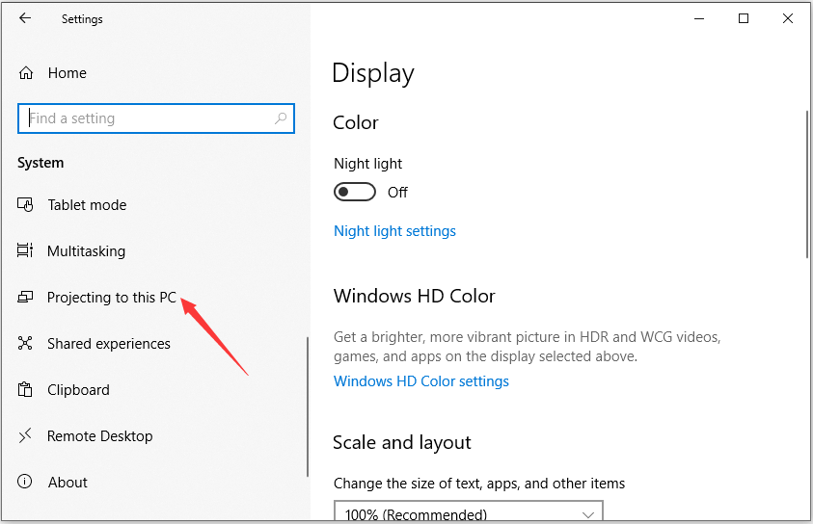The width and height of the screenshot is (813, 524).
Task: Click the Multitasking icon
Action: click(x=25, y=250)
